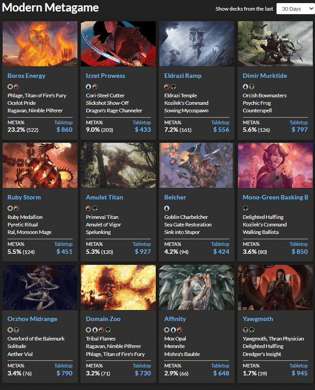Click "Mox Opal" card name

(x=175, y=339)
